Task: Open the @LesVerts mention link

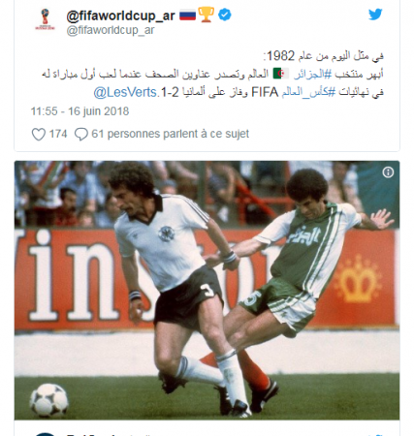Action: click(125, 92)
